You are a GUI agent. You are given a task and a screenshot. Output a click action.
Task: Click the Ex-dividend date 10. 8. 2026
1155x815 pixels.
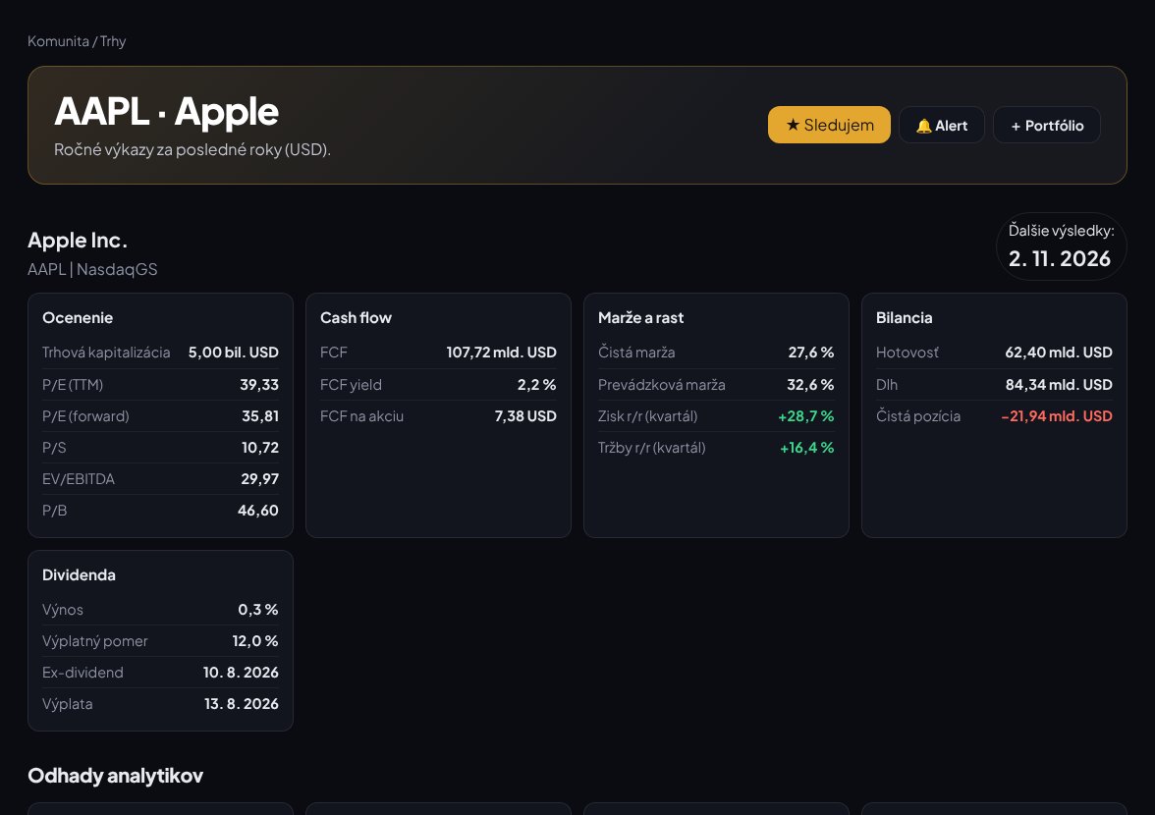241,673
